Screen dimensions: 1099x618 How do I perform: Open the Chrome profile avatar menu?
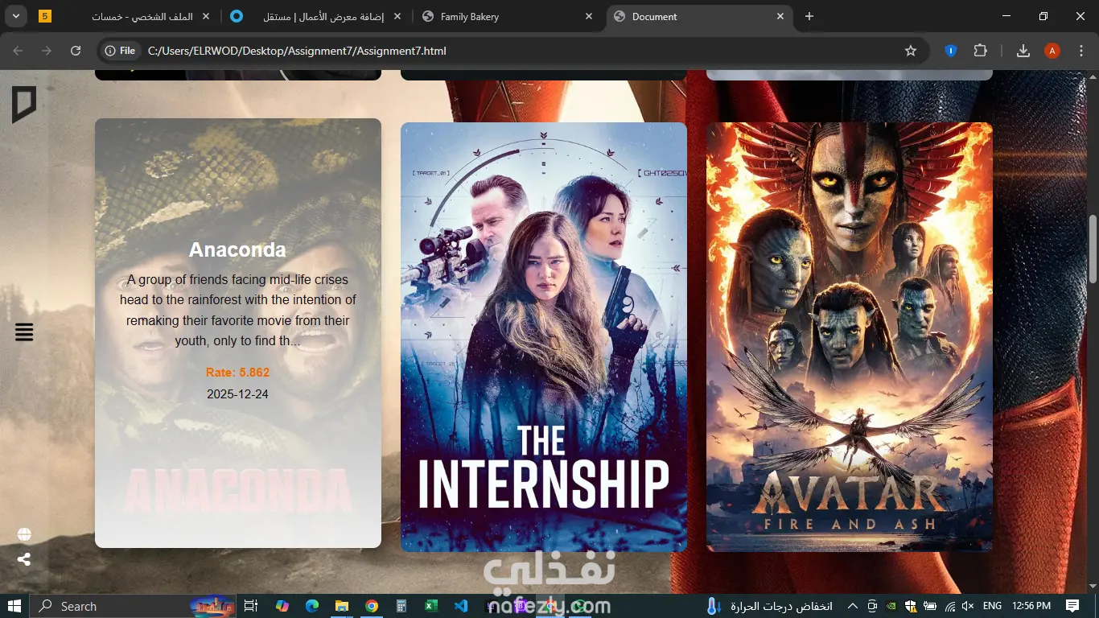[1052, 51]
